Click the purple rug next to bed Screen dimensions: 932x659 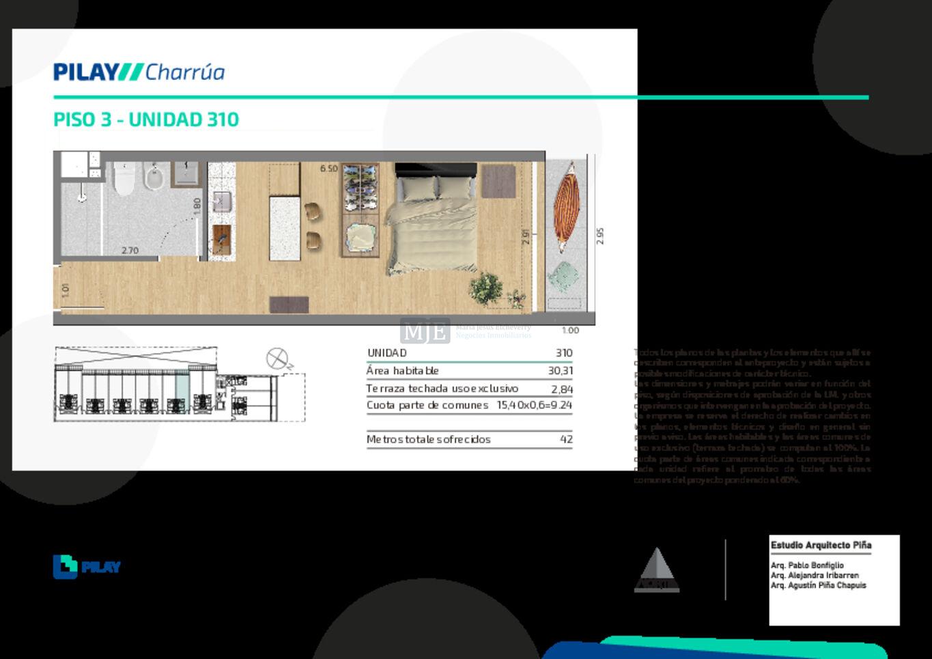[x=499, y=181]
